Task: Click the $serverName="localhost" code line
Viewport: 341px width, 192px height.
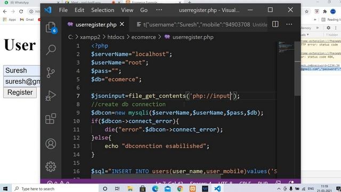Action: [132, 54]
